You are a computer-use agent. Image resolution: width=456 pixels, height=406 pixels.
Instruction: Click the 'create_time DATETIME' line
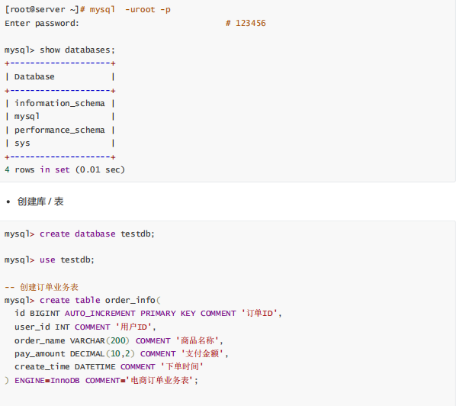[109, 367]
